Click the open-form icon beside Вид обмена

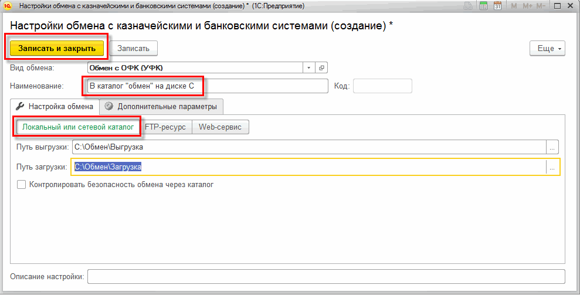click(x=321, y=67)
